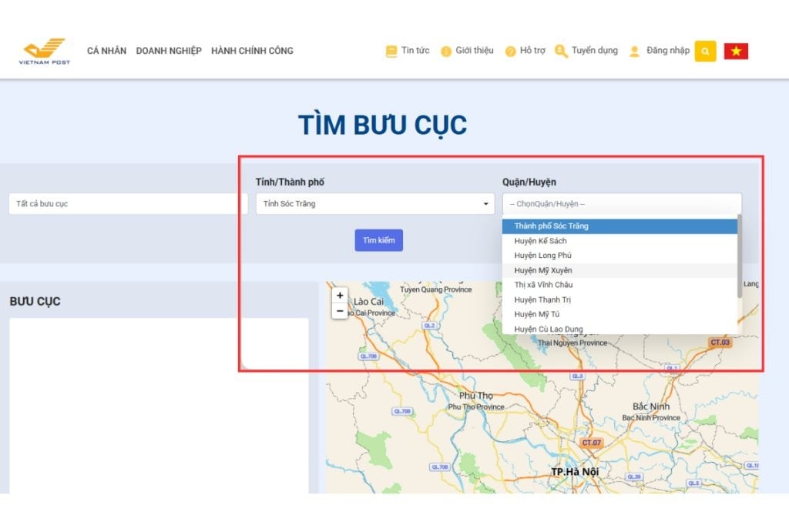
Task: Click the Đăng nhập user icon
Action: point(635,52)
